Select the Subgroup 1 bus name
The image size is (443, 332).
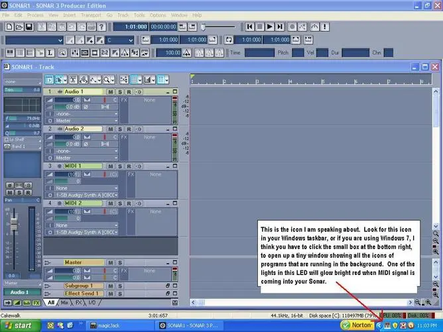click(x=83, y=286)
